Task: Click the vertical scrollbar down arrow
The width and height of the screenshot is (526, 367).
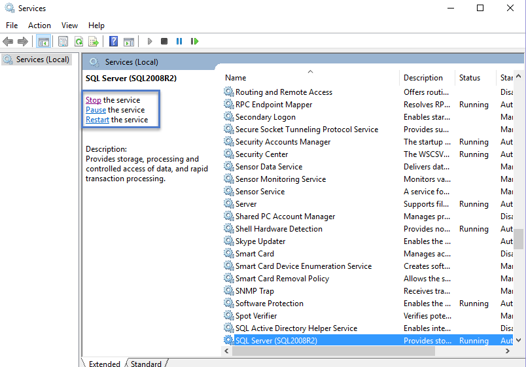Action: point(519,340)
